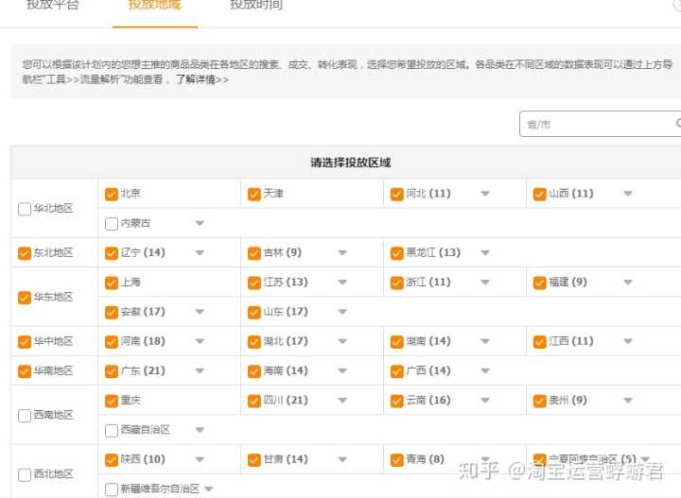This screenshot has width=681, height=498.
Task: Expand the 广东 (21) city list arrow
Action: click(200, 371)
